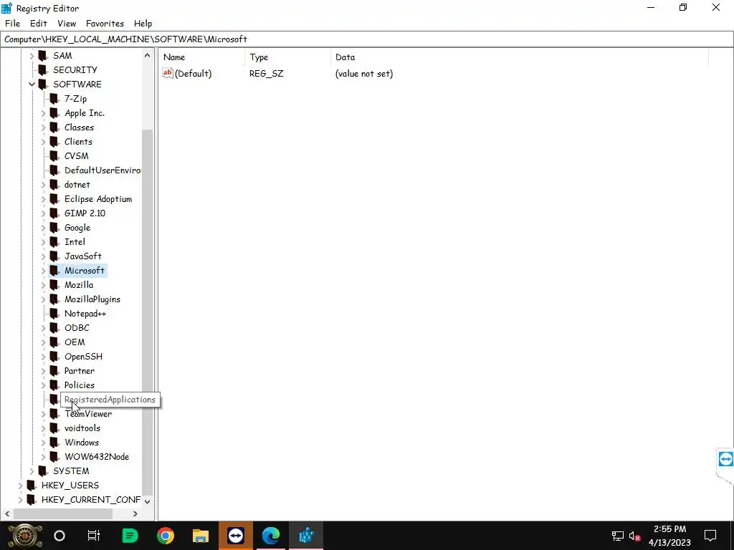Select the DefaultUserEnvironment key
734x550 pixels.
[x=103, y=170]
